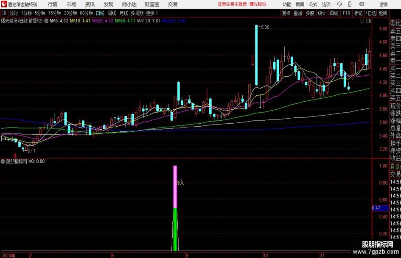Select the 15分钟 period
The width and height of the screenshot is (401, 258).
(54, 13)
